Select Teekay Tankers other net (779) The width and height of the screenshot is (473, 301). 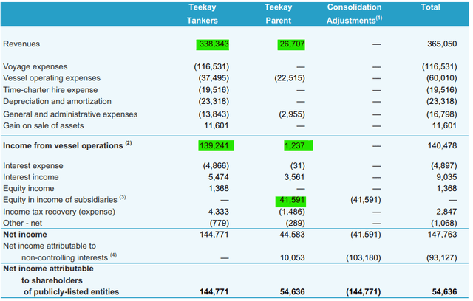click(220, 223)
